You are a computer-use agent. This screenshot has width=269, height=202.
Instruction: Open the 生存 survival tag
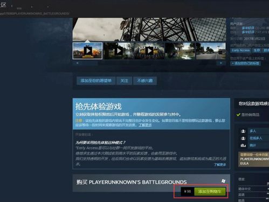(x=257, y=50)
